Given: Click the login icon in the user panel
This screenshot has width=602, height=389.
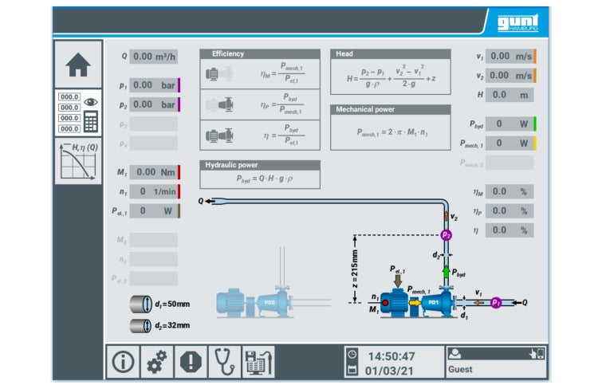Looking at the screenshot, I should pyautogui.click(x=536, y=354).
